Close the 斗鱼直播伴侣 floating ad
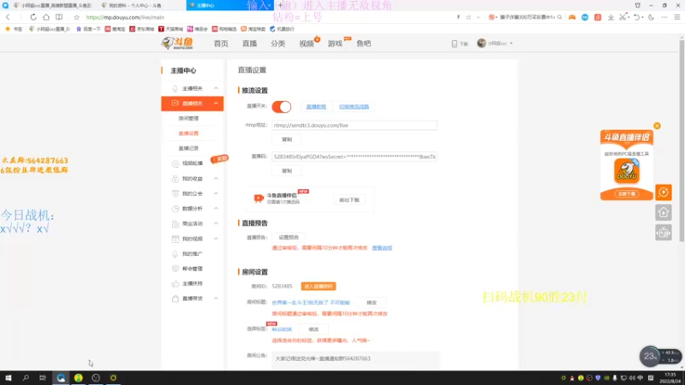 coord(657,126)
